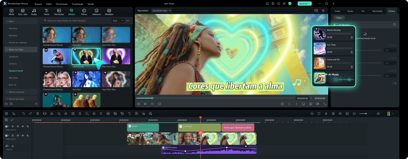
Task: Click the timeline zoom slider handle
Action: 366,114
